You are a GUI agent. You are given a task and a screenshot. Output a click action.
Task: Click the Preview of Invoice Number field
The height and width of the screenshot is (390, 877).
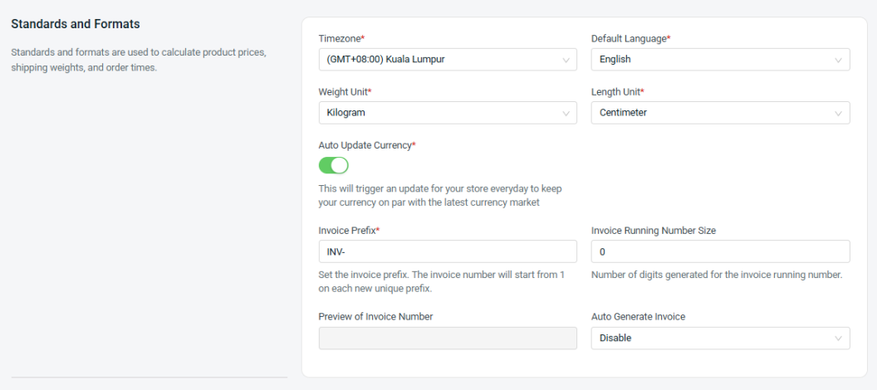tap(447, 339)
